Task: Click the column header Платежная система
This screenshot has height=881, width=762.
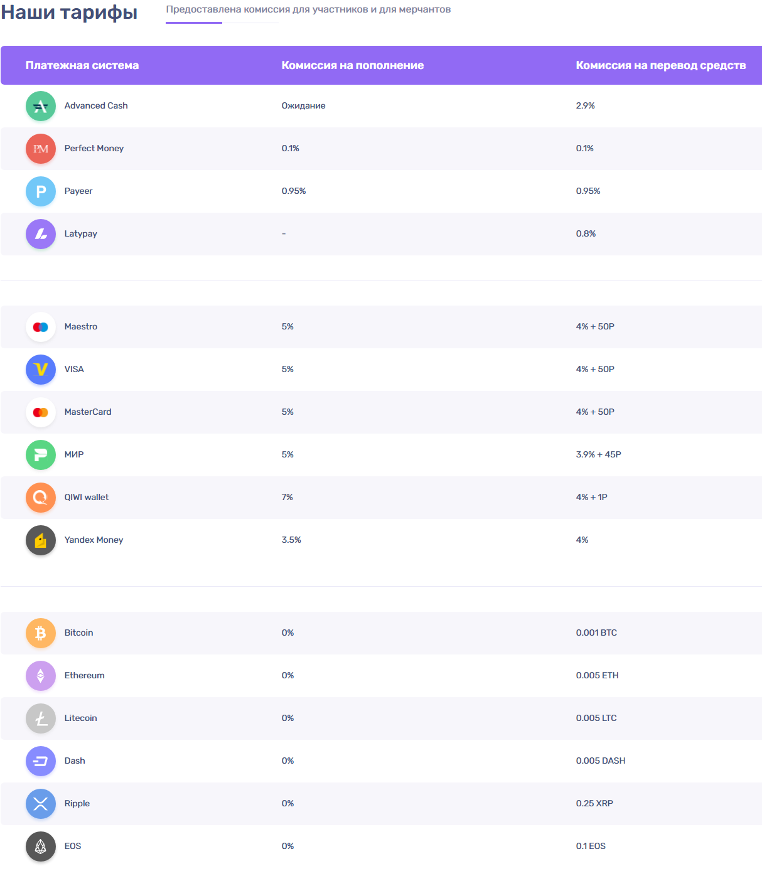Action: (82, 65)
